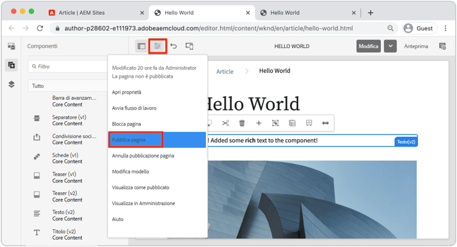Select the Teaser (v2) component icon
This screenshot has height=247, width=457.
coord(37,194)
